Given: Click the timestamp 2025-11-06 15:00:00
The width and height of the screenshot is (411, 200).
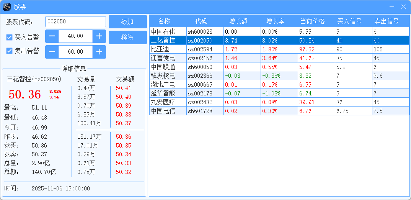Looking at the screenshot, I should [61, 189].
